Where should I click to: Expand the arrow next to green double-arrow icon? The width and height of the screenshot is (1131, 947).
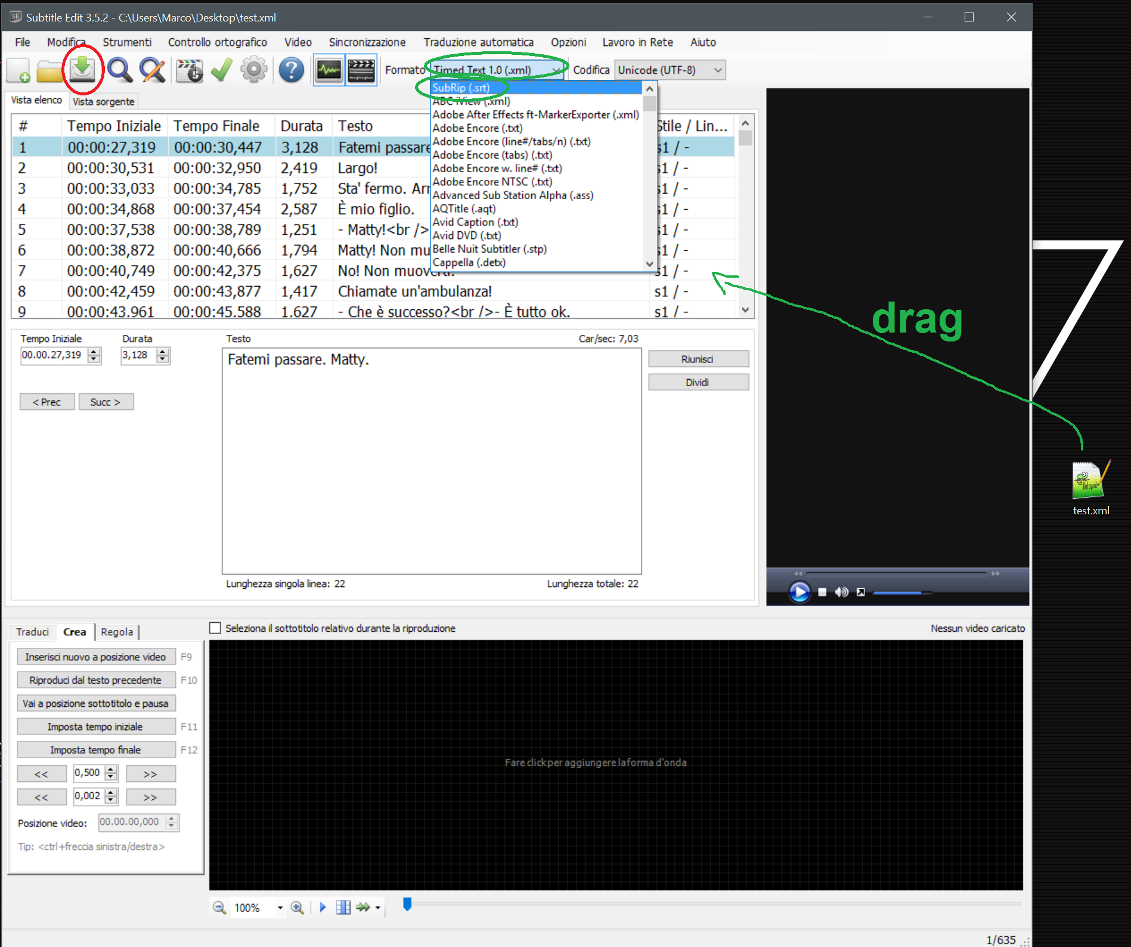(x=378, y=908)
